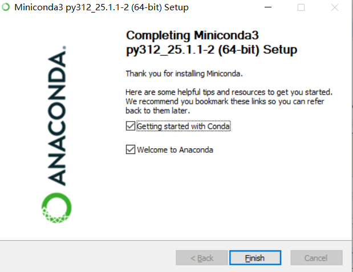Click the vertical ANACONDA wordmark
The width and height of the screenshot is (353, 272).
[57, 116]
